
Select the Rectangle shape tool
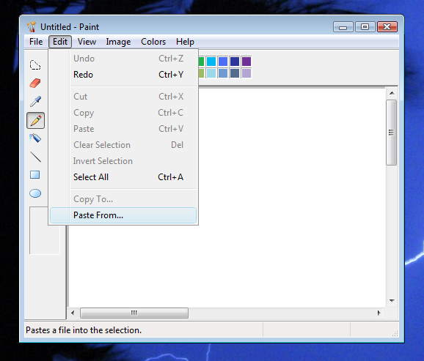(x=35, y=175)
